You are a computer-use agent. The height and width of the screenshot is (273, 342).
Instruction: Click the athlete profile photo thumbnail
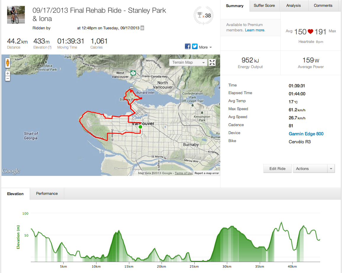(14, 15)
